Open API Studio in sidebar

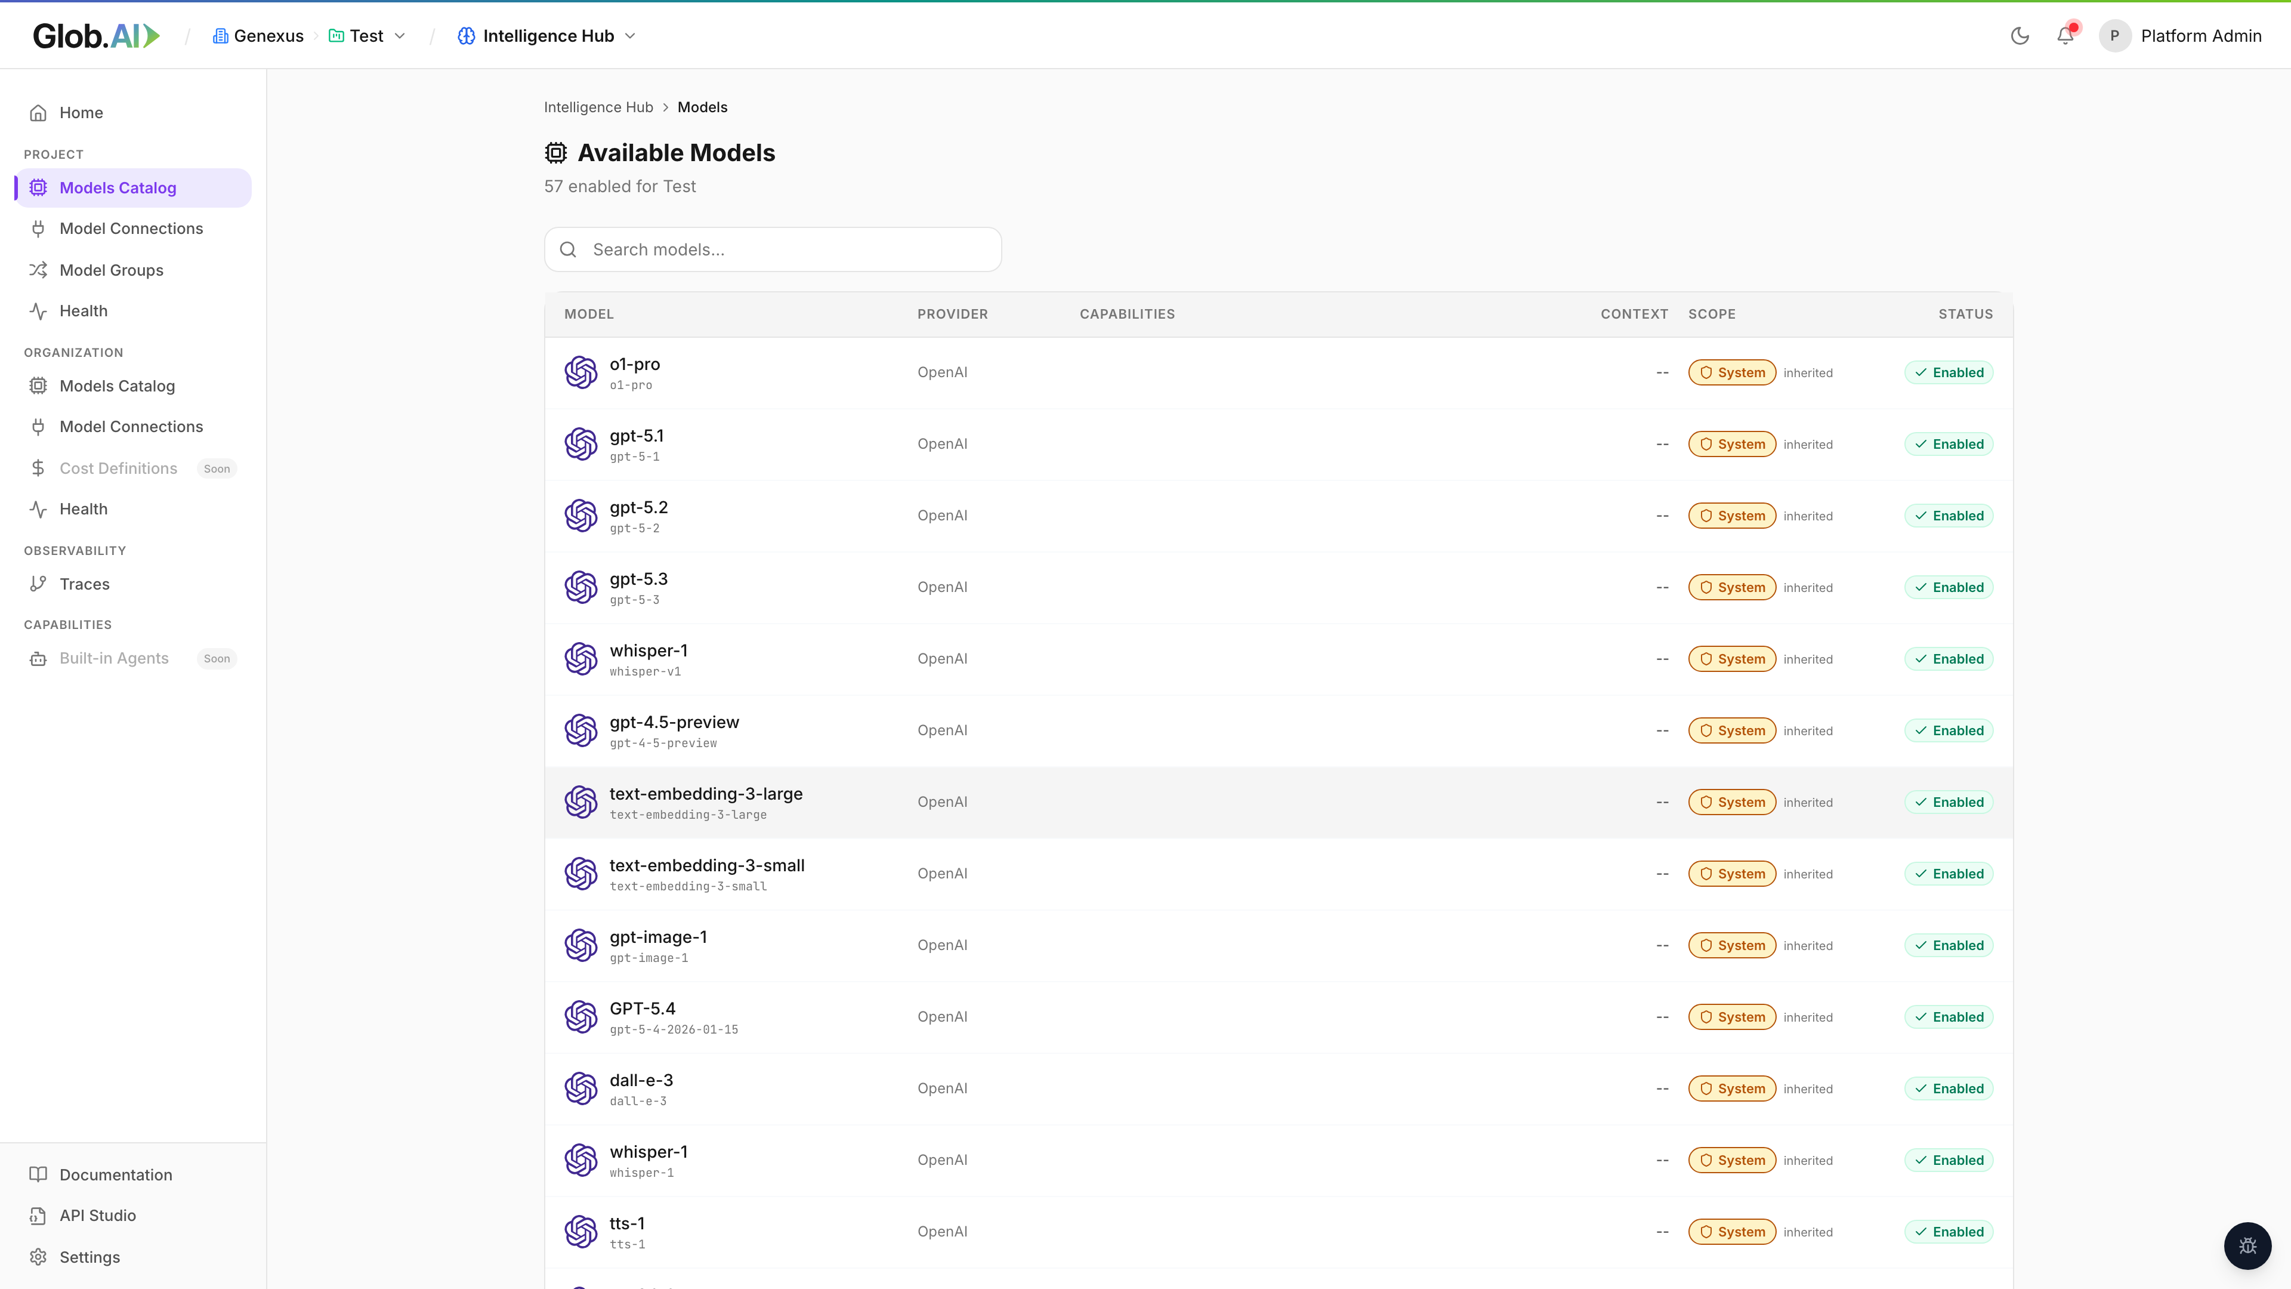point(134,1215)
